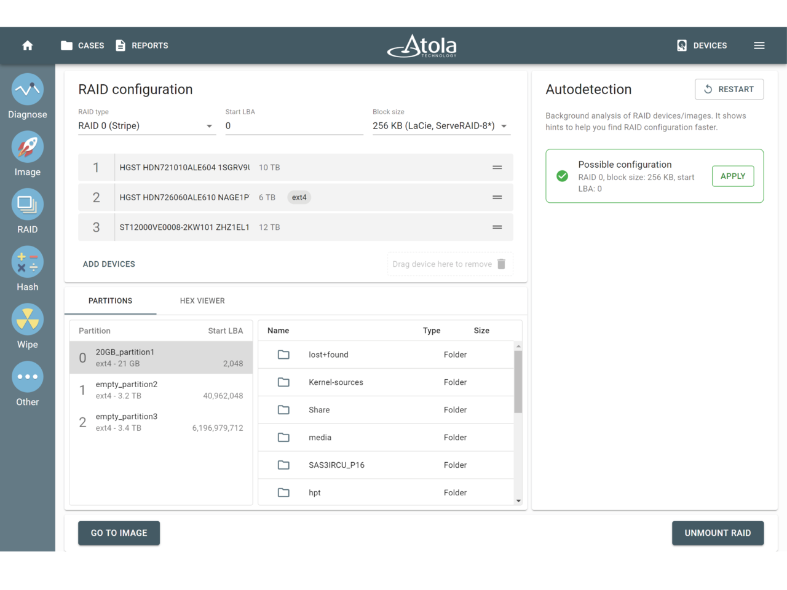The image size is (787, 590).
Task: Open the Block size dropdown
Action: click(441, 126)
